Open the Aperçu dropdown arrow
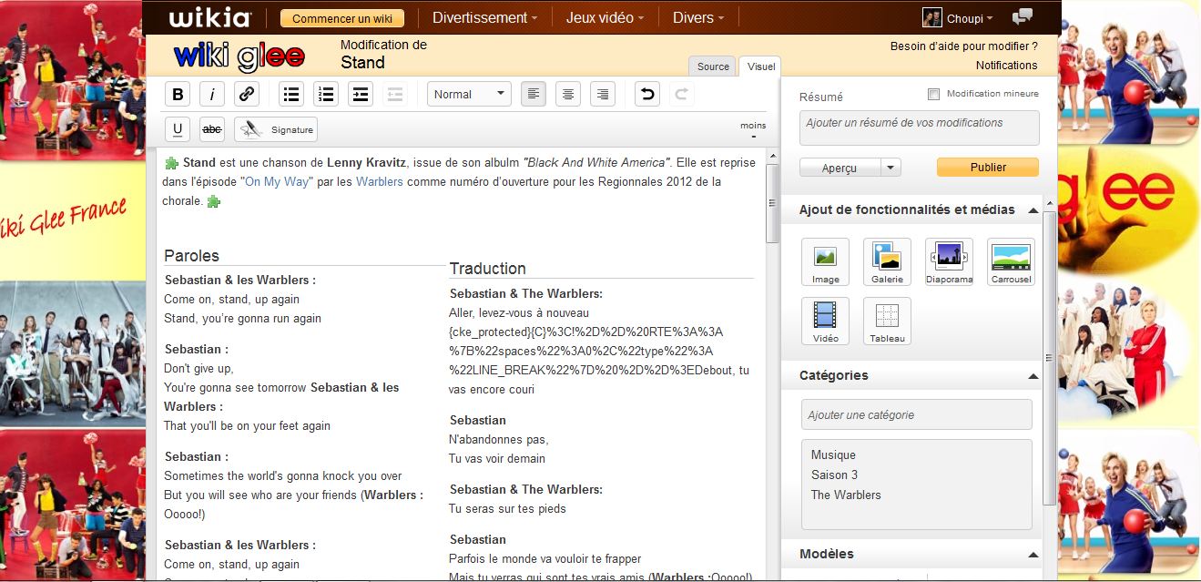The height and width of the screenshot is (582, 1201). point(891,168)
